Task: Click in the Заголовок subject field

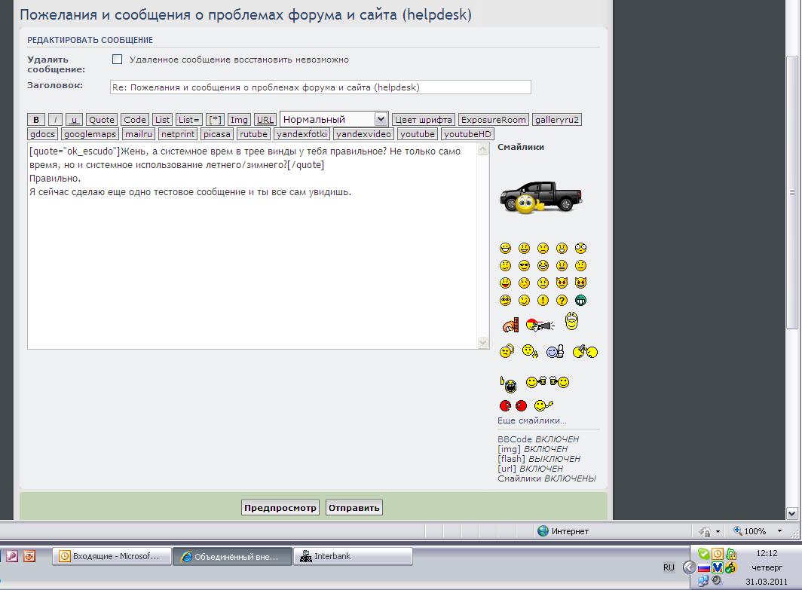Action: pyautogui.click(x=320, y=87)
